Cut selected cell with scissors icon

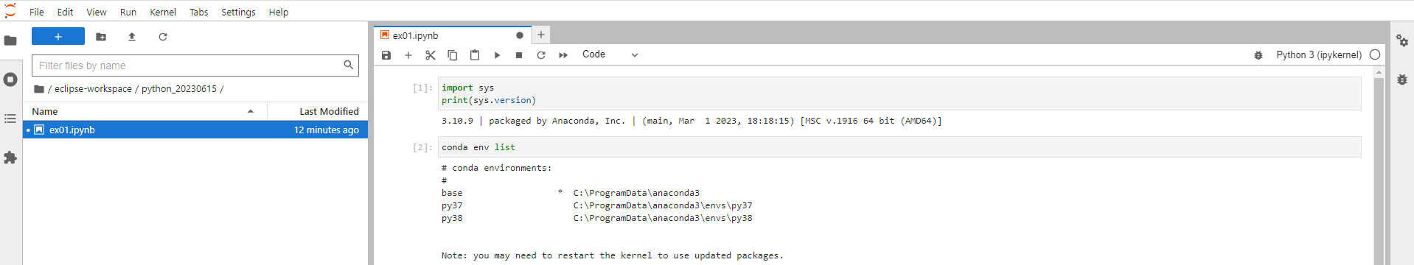tap(431, 55)
